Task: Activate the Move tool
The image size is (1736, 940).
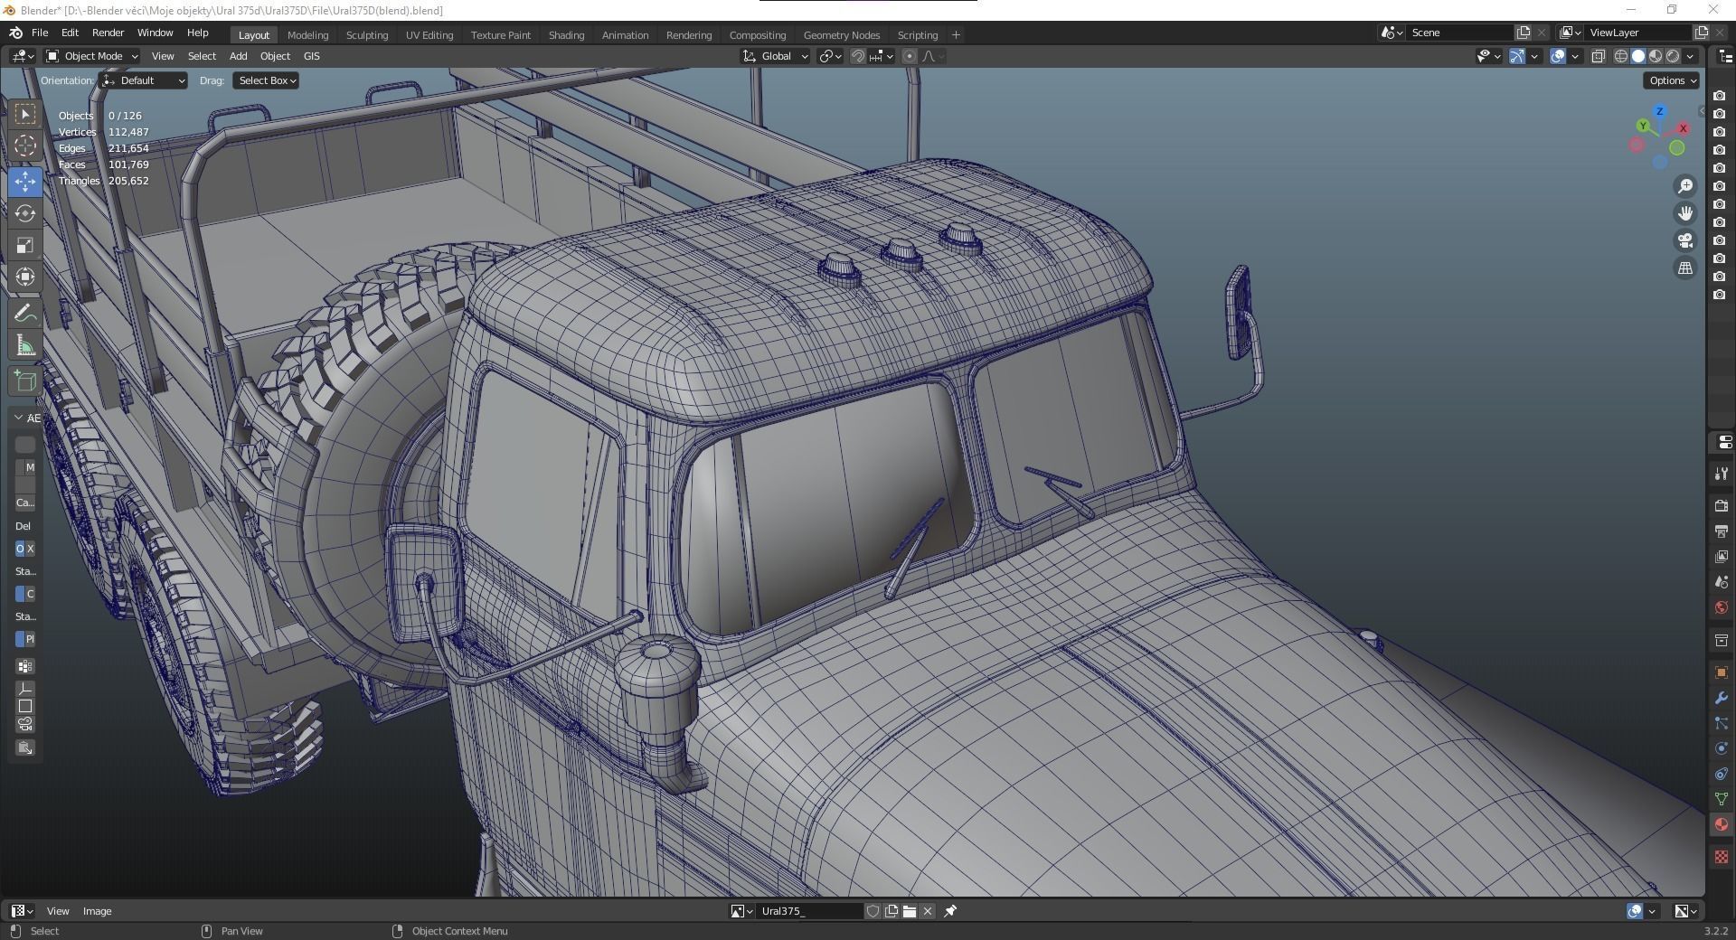Action: [25, 181]
